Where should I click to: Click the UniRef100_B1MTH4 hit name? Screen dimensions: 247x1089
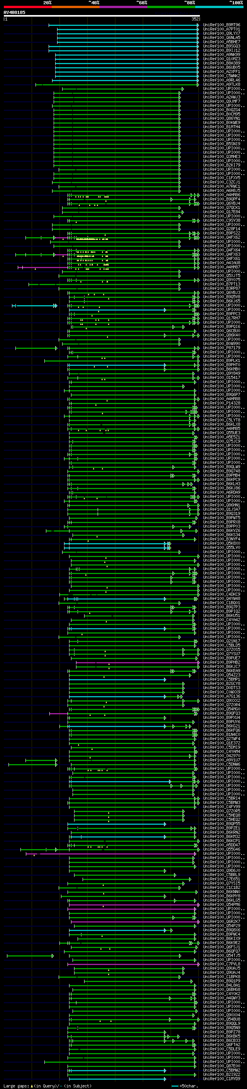tap(221, 127)
